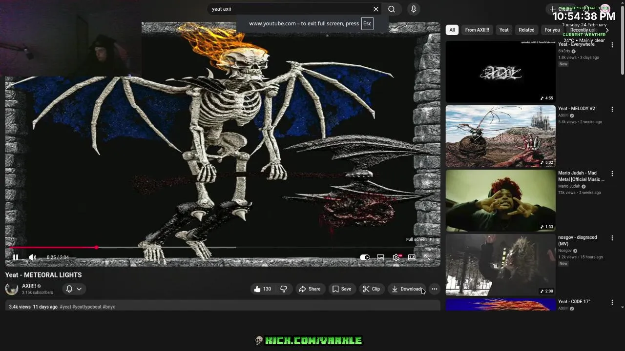Click the 'nosgov - disgraced (MV)' title
This screenshot has height=351, width=625.
[577, 240]
